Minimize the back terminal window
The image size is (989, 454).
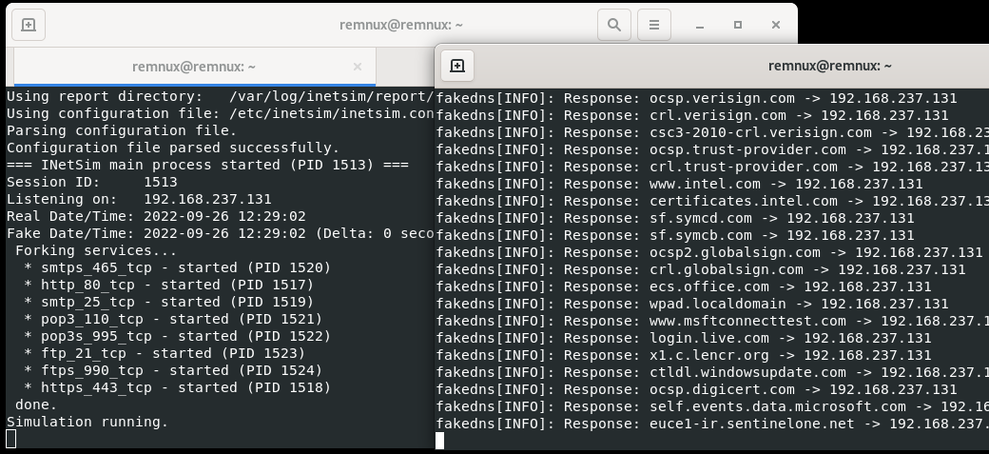click(700, 26)
